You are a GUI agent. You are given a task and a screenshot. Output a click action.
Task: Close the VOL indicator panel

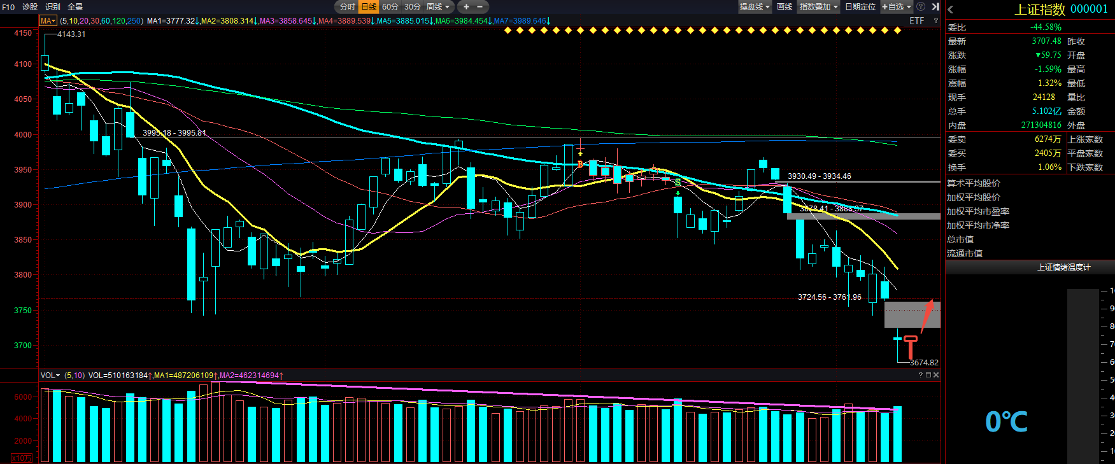(936, 376)
